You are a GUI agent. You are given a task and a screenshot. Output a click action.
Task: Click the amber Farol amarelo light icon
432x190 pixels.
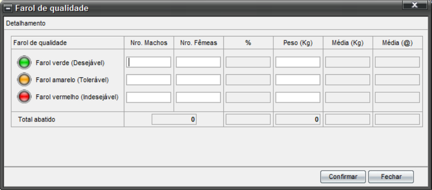pyautogui.click(x=24, y=80)
